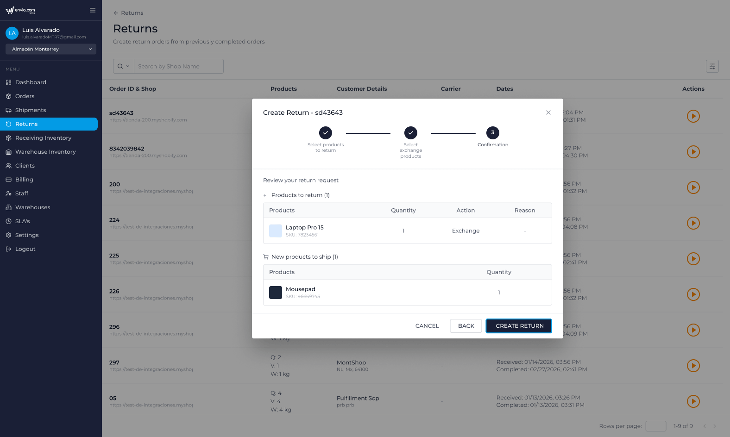The width and height of the screenshot is (730, 437).
Task: Click the CREATE RETURN button
Action: click(x=519, y=326)
